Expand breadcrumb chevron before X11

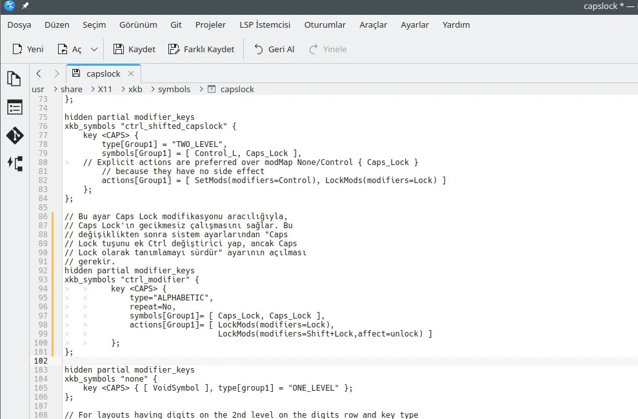pyautogui.click(x=93, y=89)
